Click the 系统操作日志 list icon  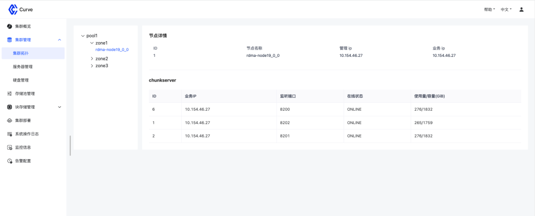[9, 134]
